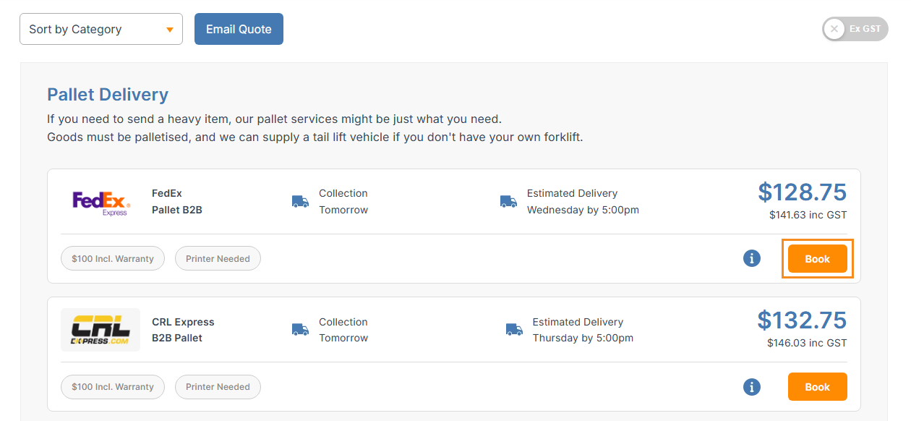Book the CRL Express B2B Pallet service
The image size is (911, 421).
point(818,387)
